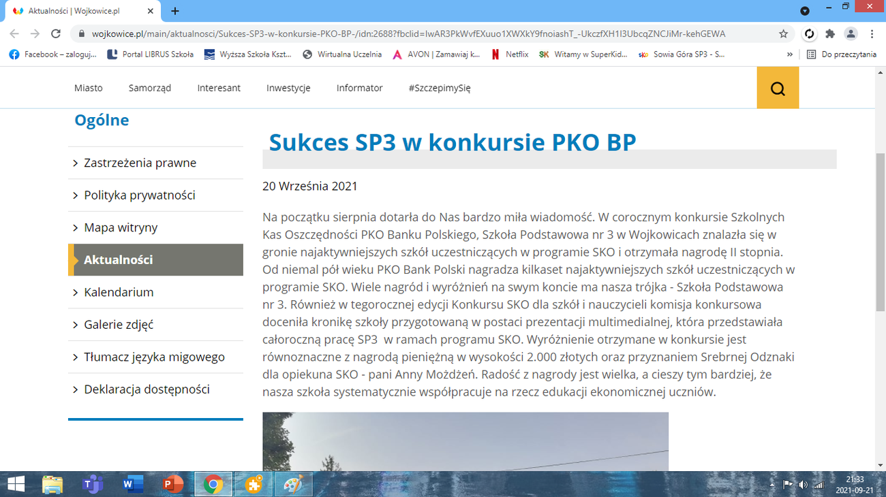Open the Do przeczytania reading list
This screenshot has height=497, width=886.
pos(842,54)
